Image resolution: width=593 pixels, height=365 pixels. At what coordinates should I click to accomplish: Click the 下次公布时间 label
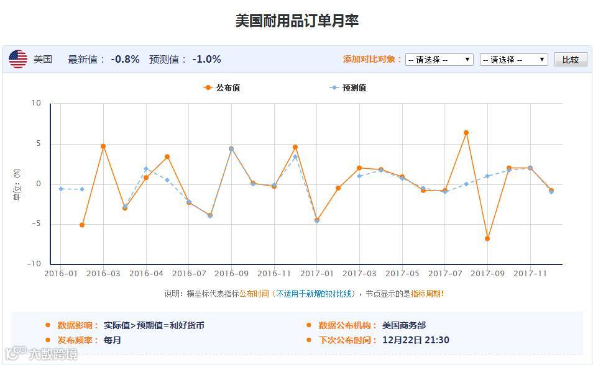point(347,340)
